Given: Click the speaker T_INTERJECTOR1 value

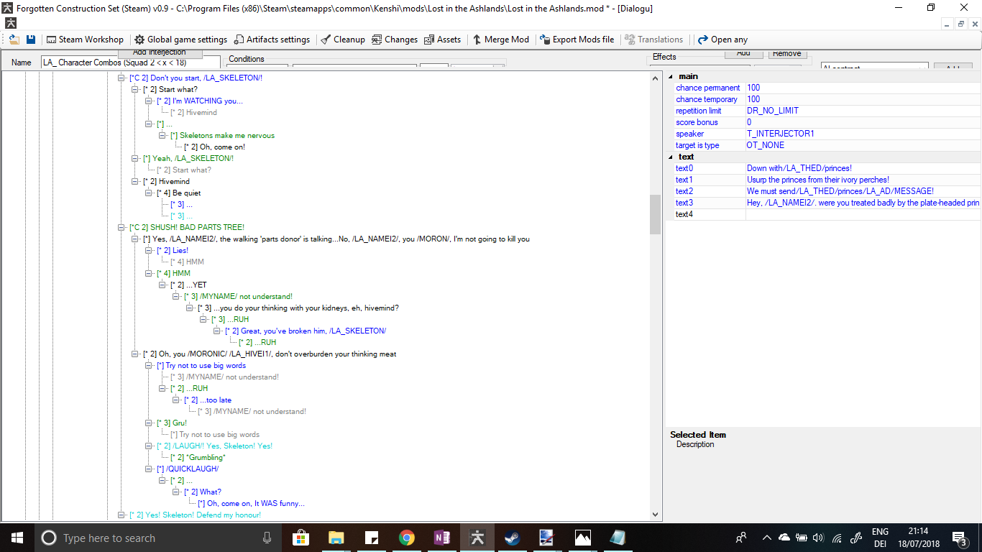Looking at the screenshot, I should [863, 134].
